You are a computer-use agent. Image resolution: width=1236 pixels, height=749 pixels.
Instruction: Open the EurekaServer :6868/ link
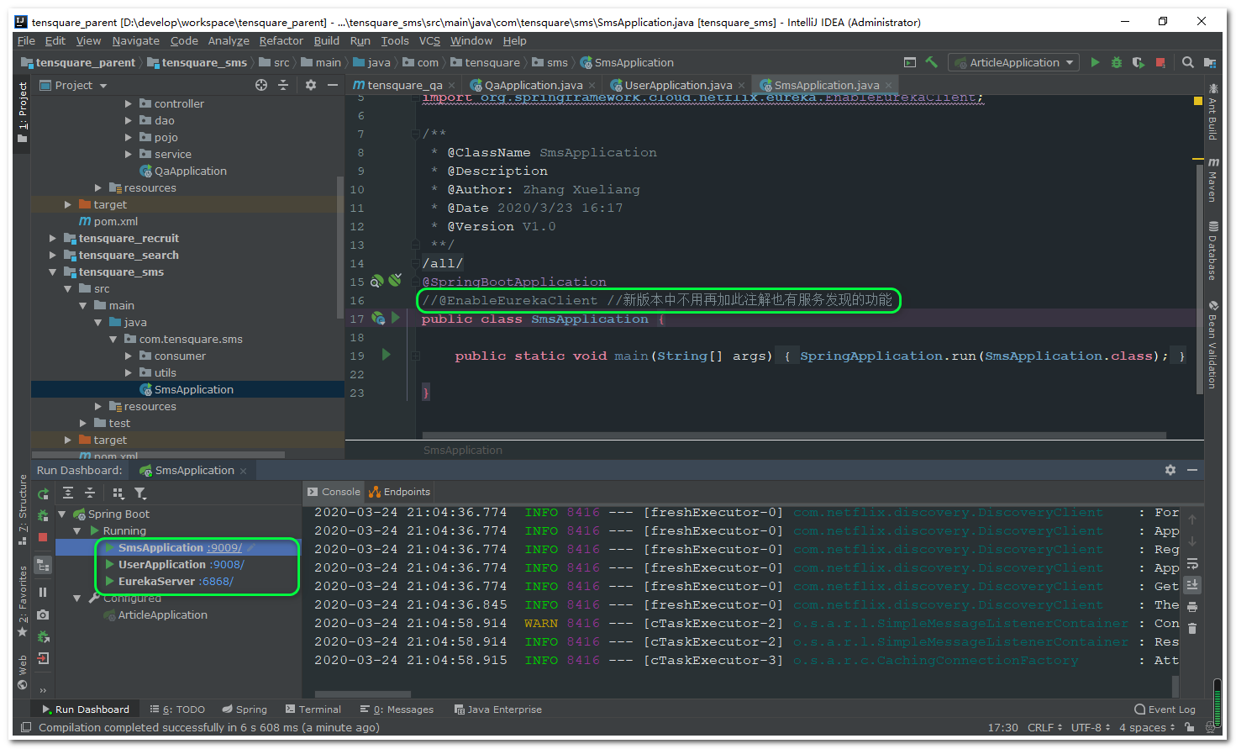(x=216, y=581)
